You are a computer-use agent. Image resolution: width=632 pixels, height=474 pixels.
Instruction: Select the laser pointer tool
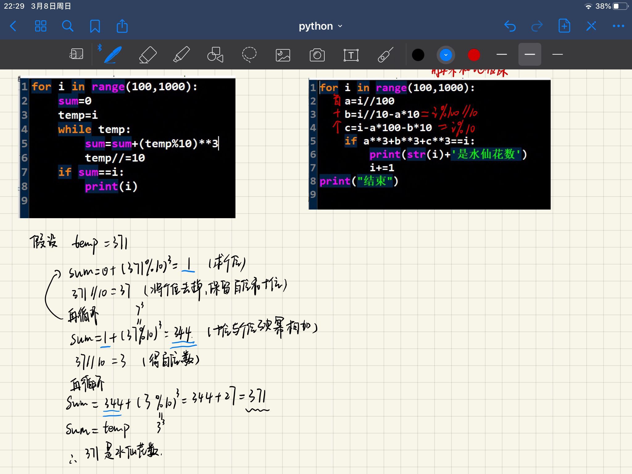385,55
